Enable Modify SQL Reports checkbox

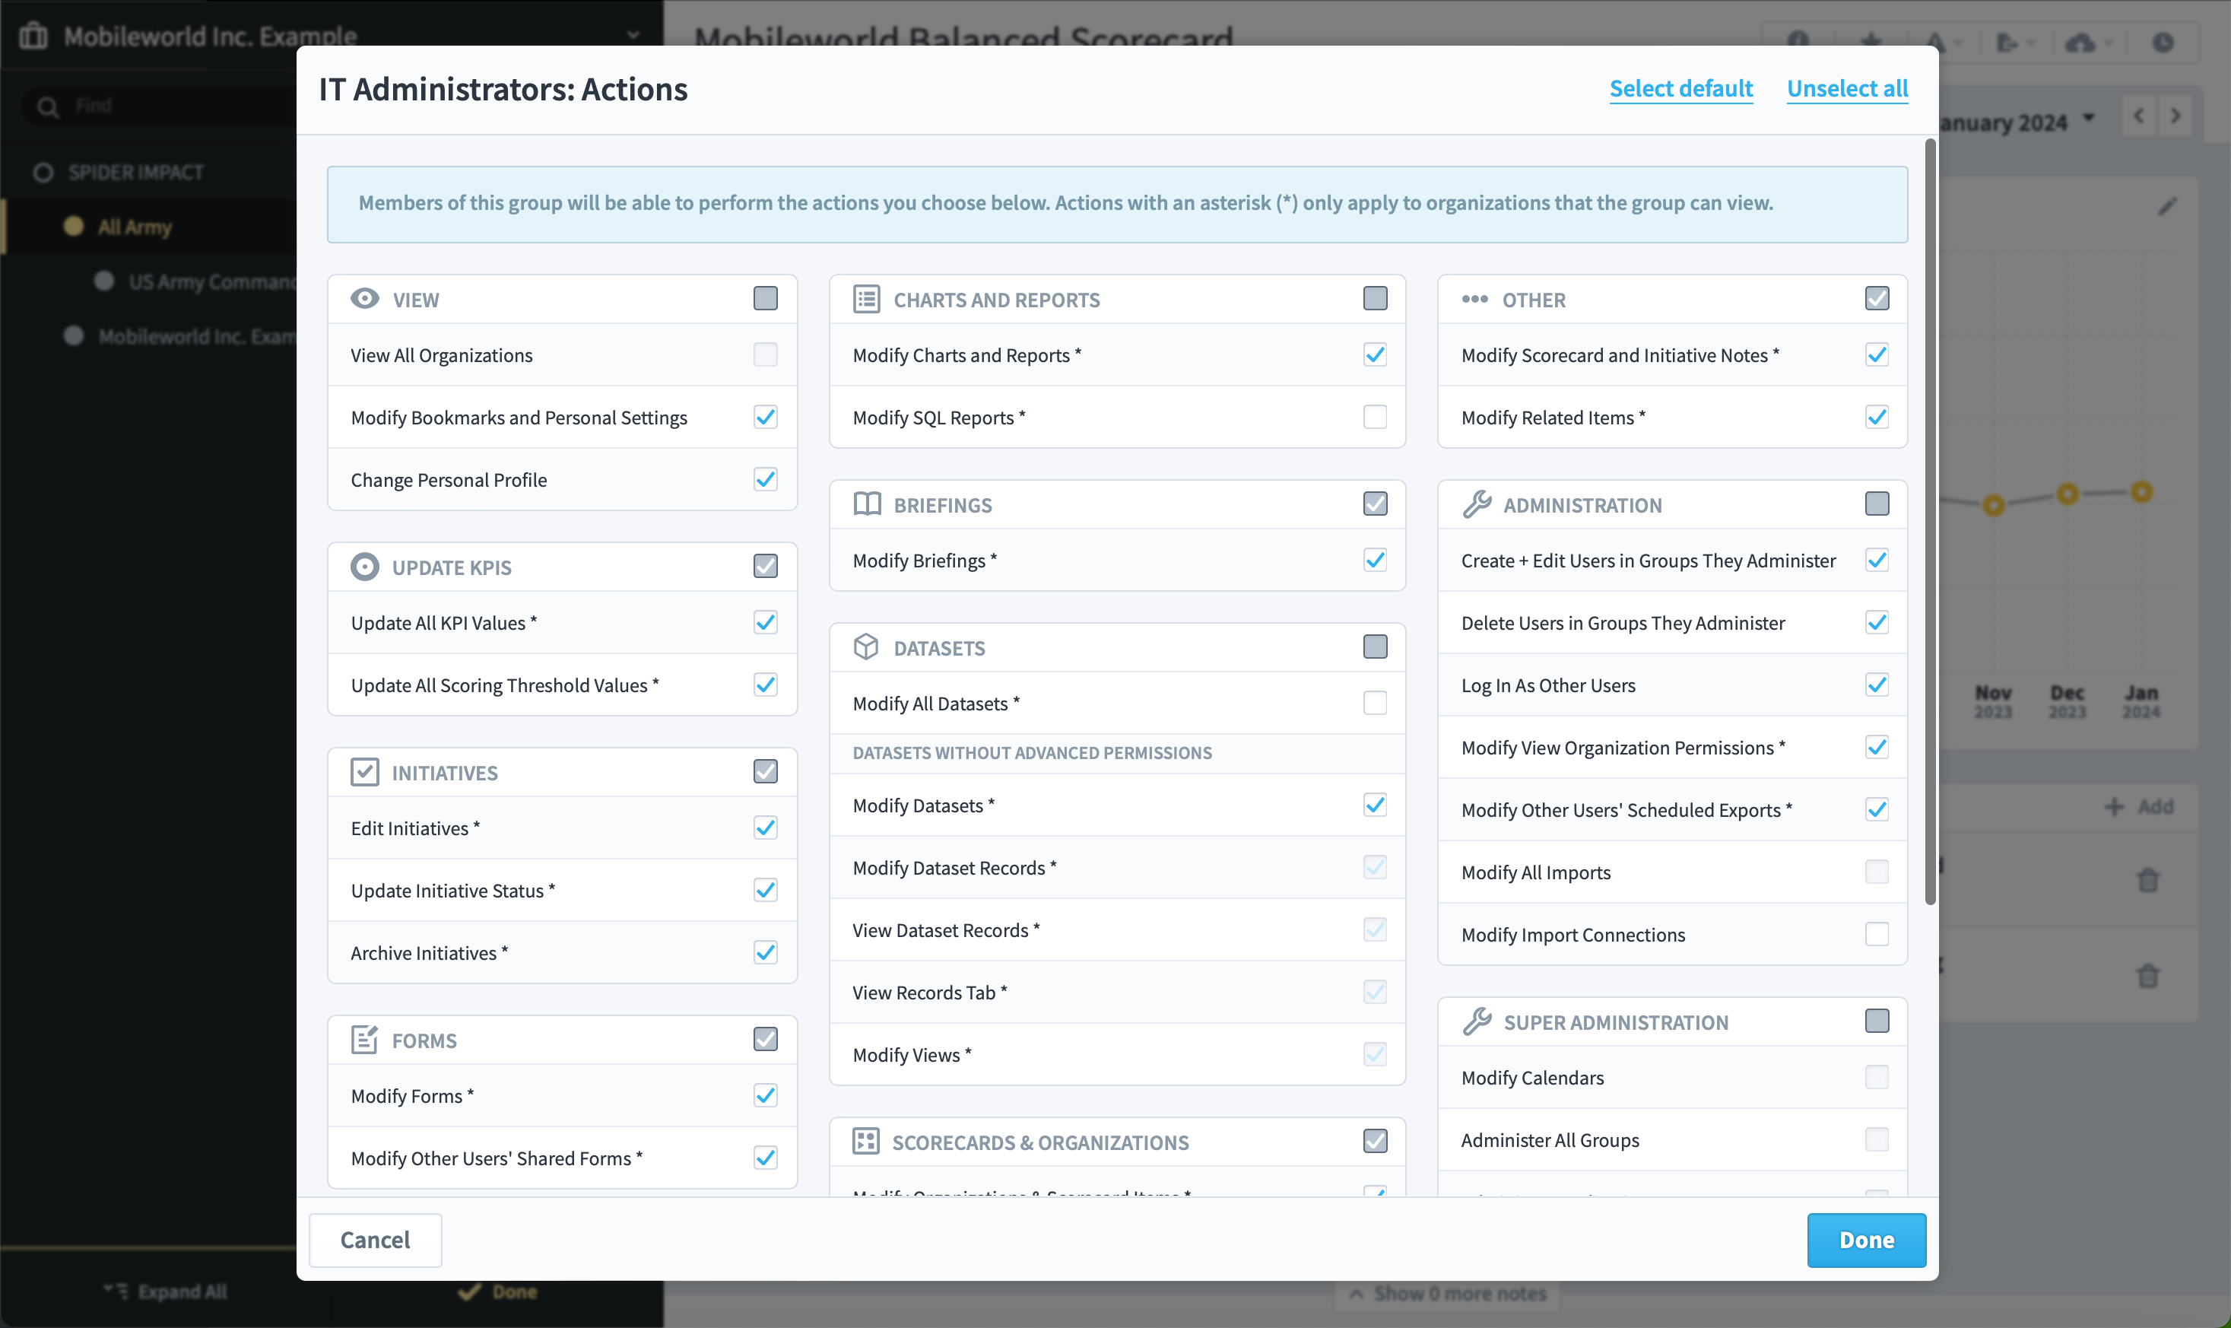[x=1375, y=417]
